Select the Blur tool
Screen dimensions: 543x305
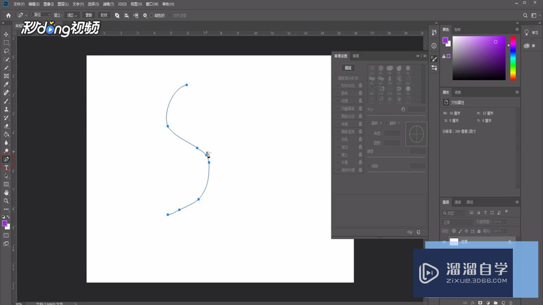click(6, 143)
